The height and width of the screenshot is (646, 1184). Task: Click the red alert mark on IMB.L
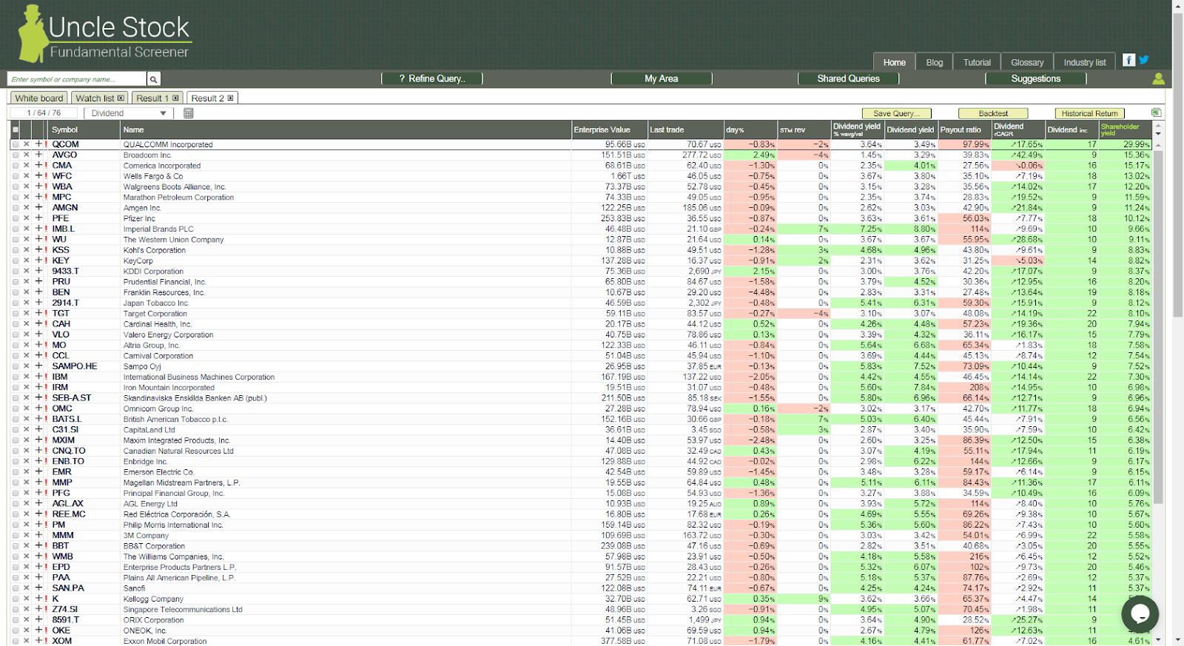pyautogui.click(x=46, y=229)
